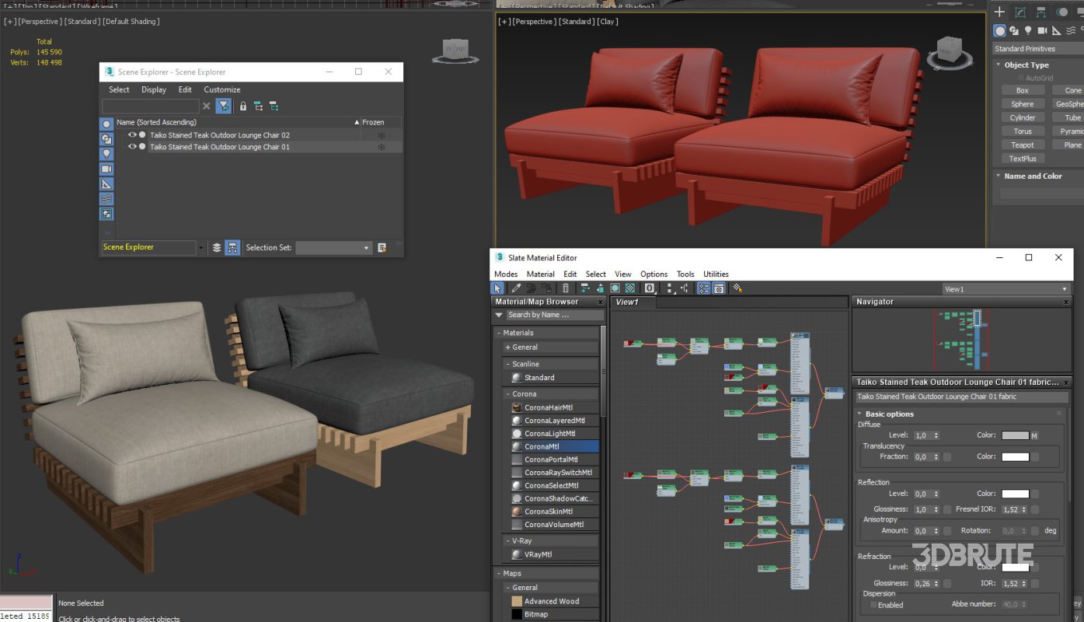Enable the Dispersion checkbox

point(873,605)
